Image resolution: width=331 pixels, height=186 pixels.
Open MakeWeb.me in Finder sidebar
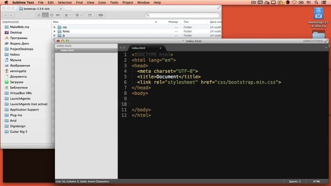[x=20, y=27]
